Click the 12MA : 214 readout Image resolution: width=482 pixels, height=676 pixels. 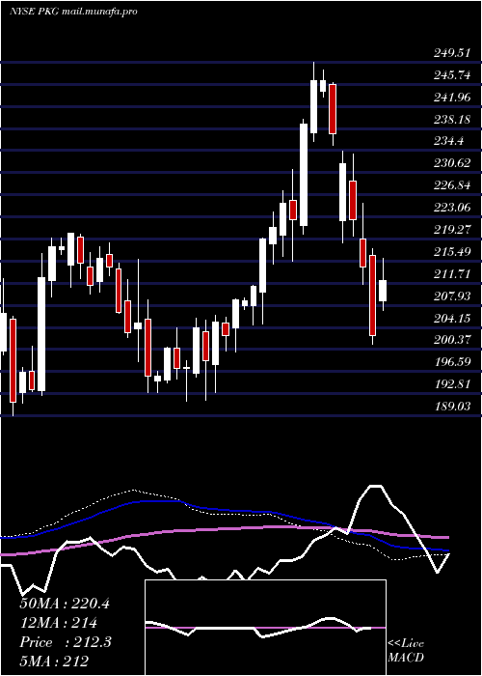(x=58, y=623)
